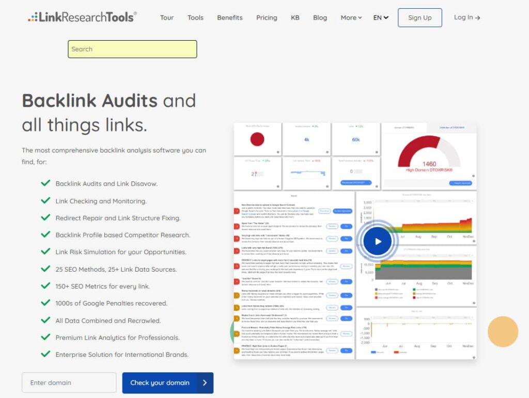
Task: Open the Tour page
Action: [167, 18]
